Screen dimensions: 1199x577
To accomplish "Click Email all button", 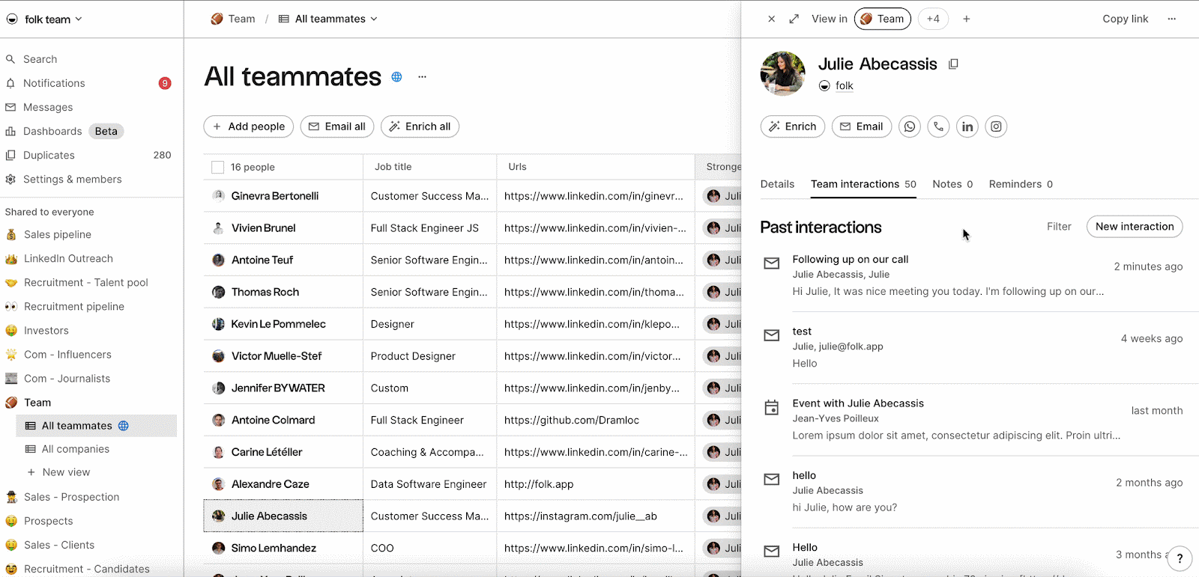I will 337,126.
